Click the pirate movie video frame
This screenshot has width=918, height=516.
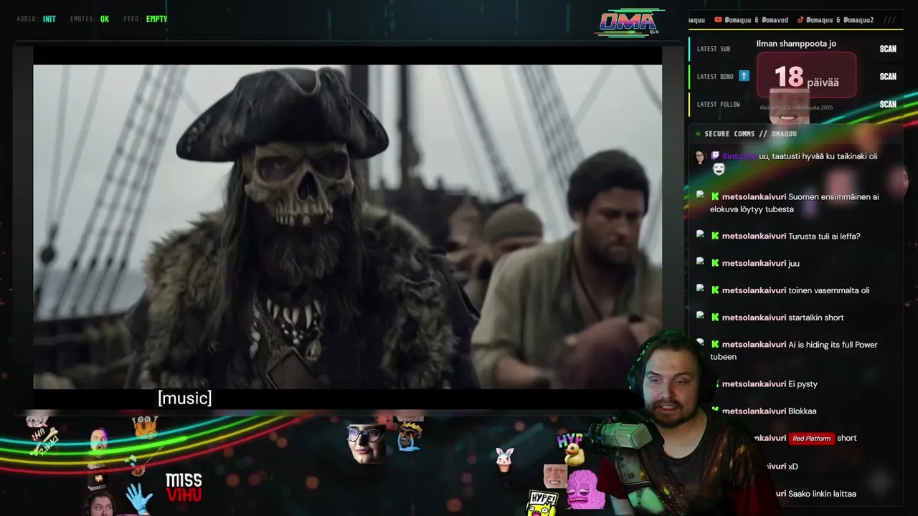[x=347, y=226]
